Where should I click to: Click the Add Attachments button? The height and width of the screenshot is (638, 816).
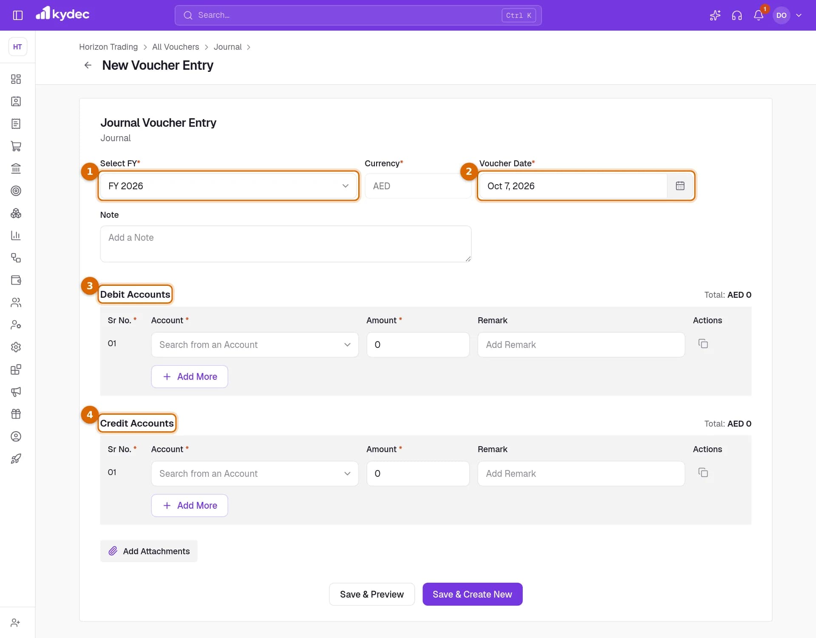pyautogui.click(x=149, y=551)
